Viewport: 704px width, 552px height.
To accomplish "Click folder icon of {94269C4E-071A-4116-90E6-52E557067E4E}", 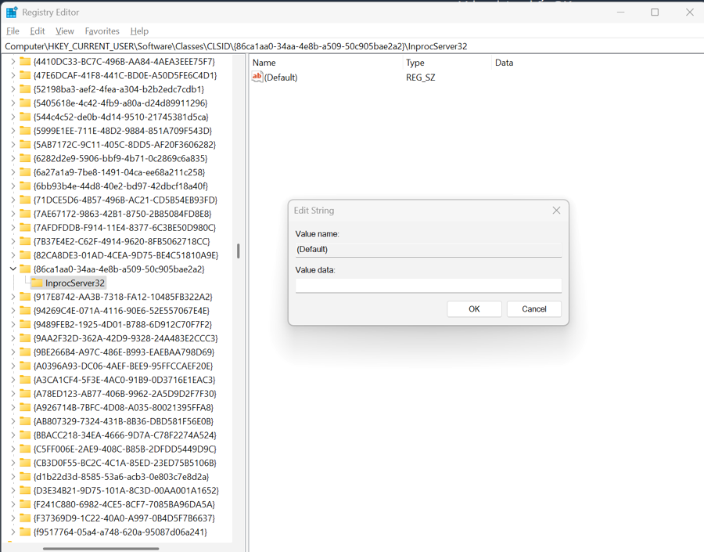I will point(25,311).
